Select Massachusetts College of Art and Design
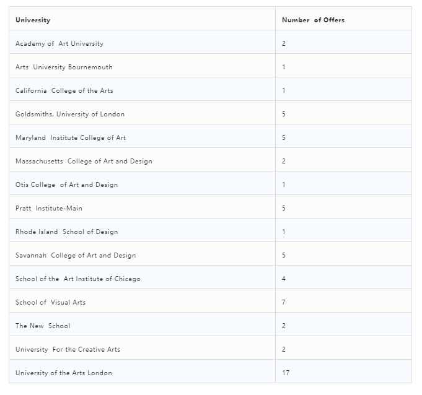 84,161
